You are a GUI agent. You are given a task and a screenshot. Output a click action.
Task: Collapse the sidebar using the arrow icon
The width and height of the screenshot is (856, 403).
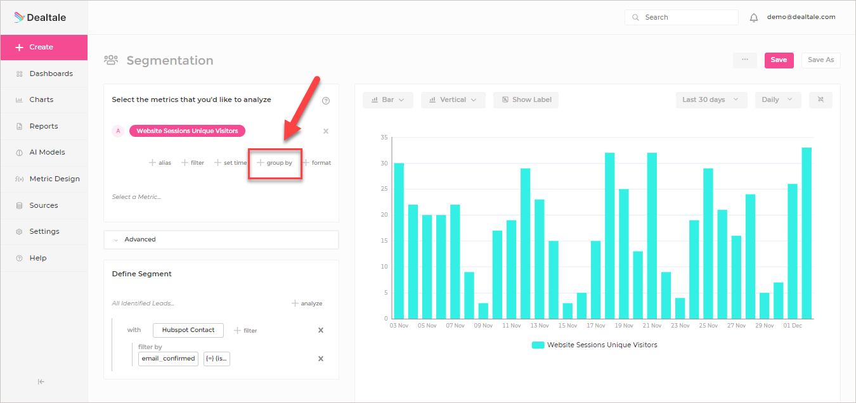coord(41,381)
